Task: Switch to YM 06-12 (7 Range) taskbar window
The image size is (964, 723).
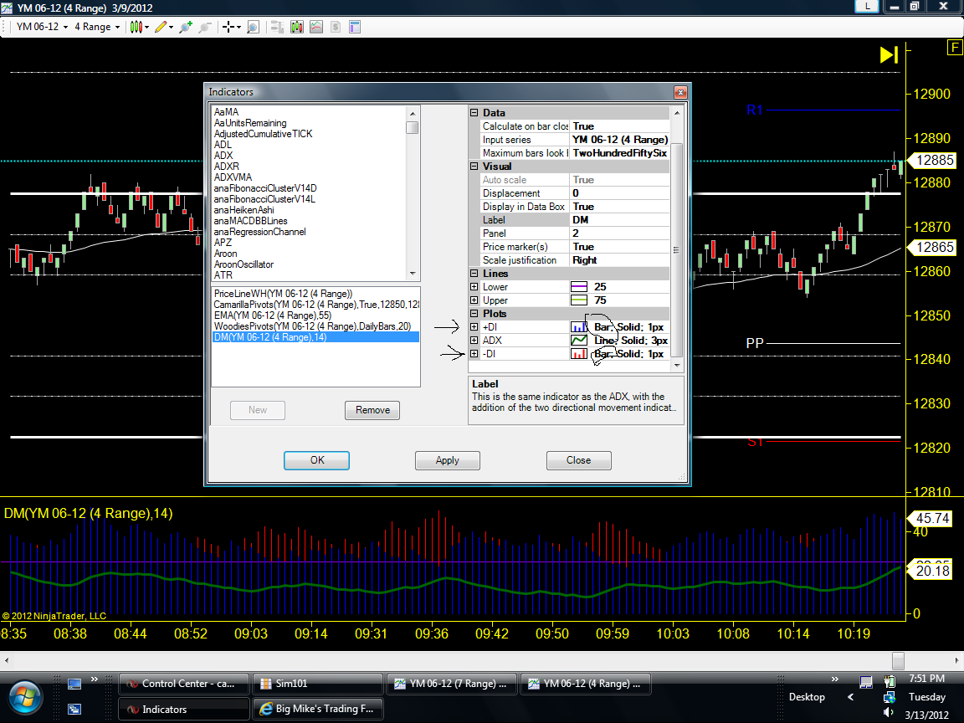Action: coord(453,684)
